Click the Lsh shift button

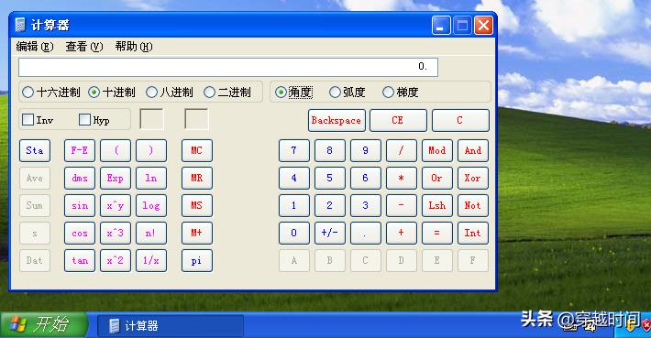point(436,206)
